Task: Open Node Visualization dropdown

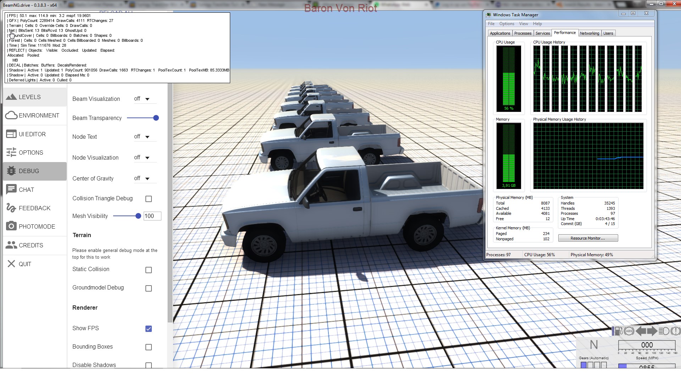Action: click(145, 157)
